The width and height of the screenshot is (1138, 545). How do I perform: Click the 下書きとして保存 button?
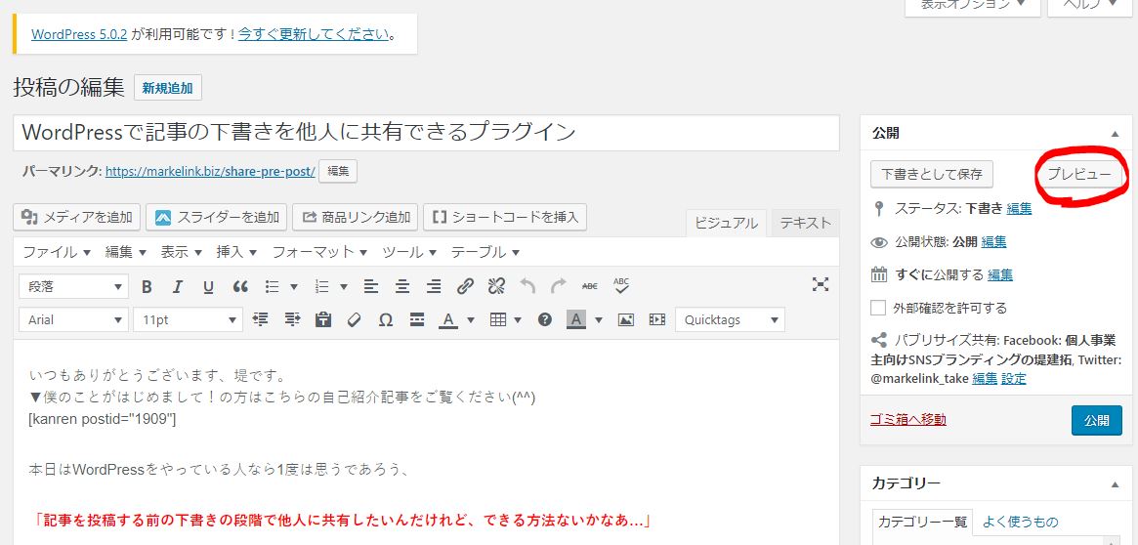point(932,174)
